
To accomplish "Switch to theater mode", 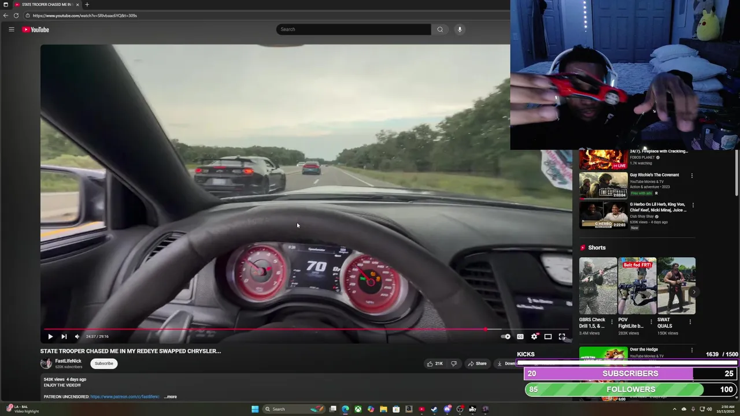I will click(x=548, y=336).
